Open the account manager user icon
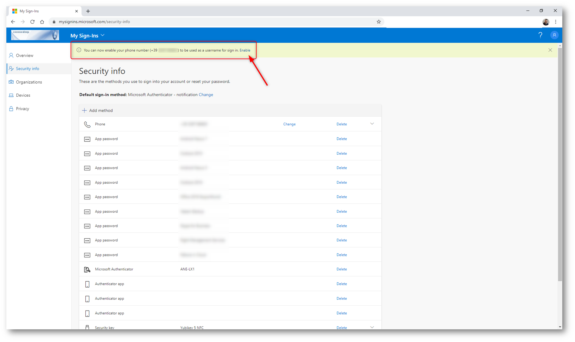The image size is (575, 342). pos(554,35)
